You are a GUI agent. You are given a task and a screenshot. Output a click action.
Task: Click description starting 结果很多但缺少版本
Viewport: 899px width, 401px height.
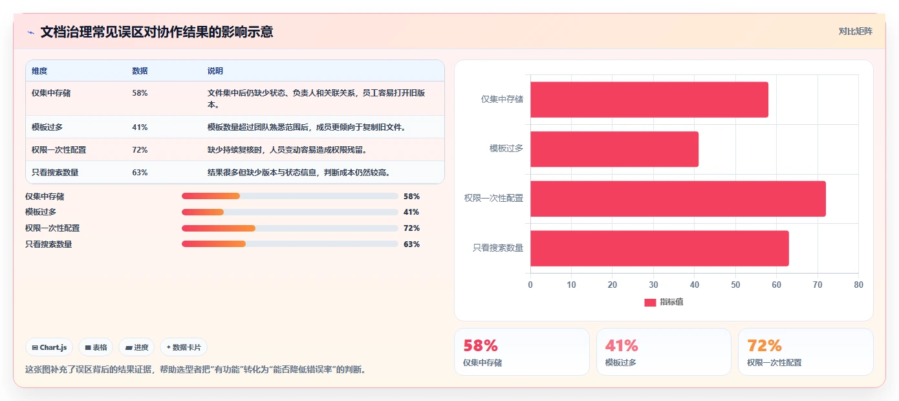point(298,173)
